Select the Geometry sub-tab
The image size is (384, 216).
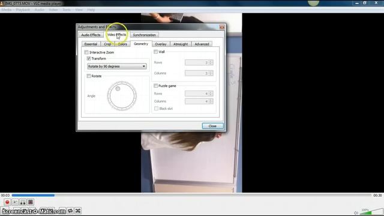pos(141,44)
